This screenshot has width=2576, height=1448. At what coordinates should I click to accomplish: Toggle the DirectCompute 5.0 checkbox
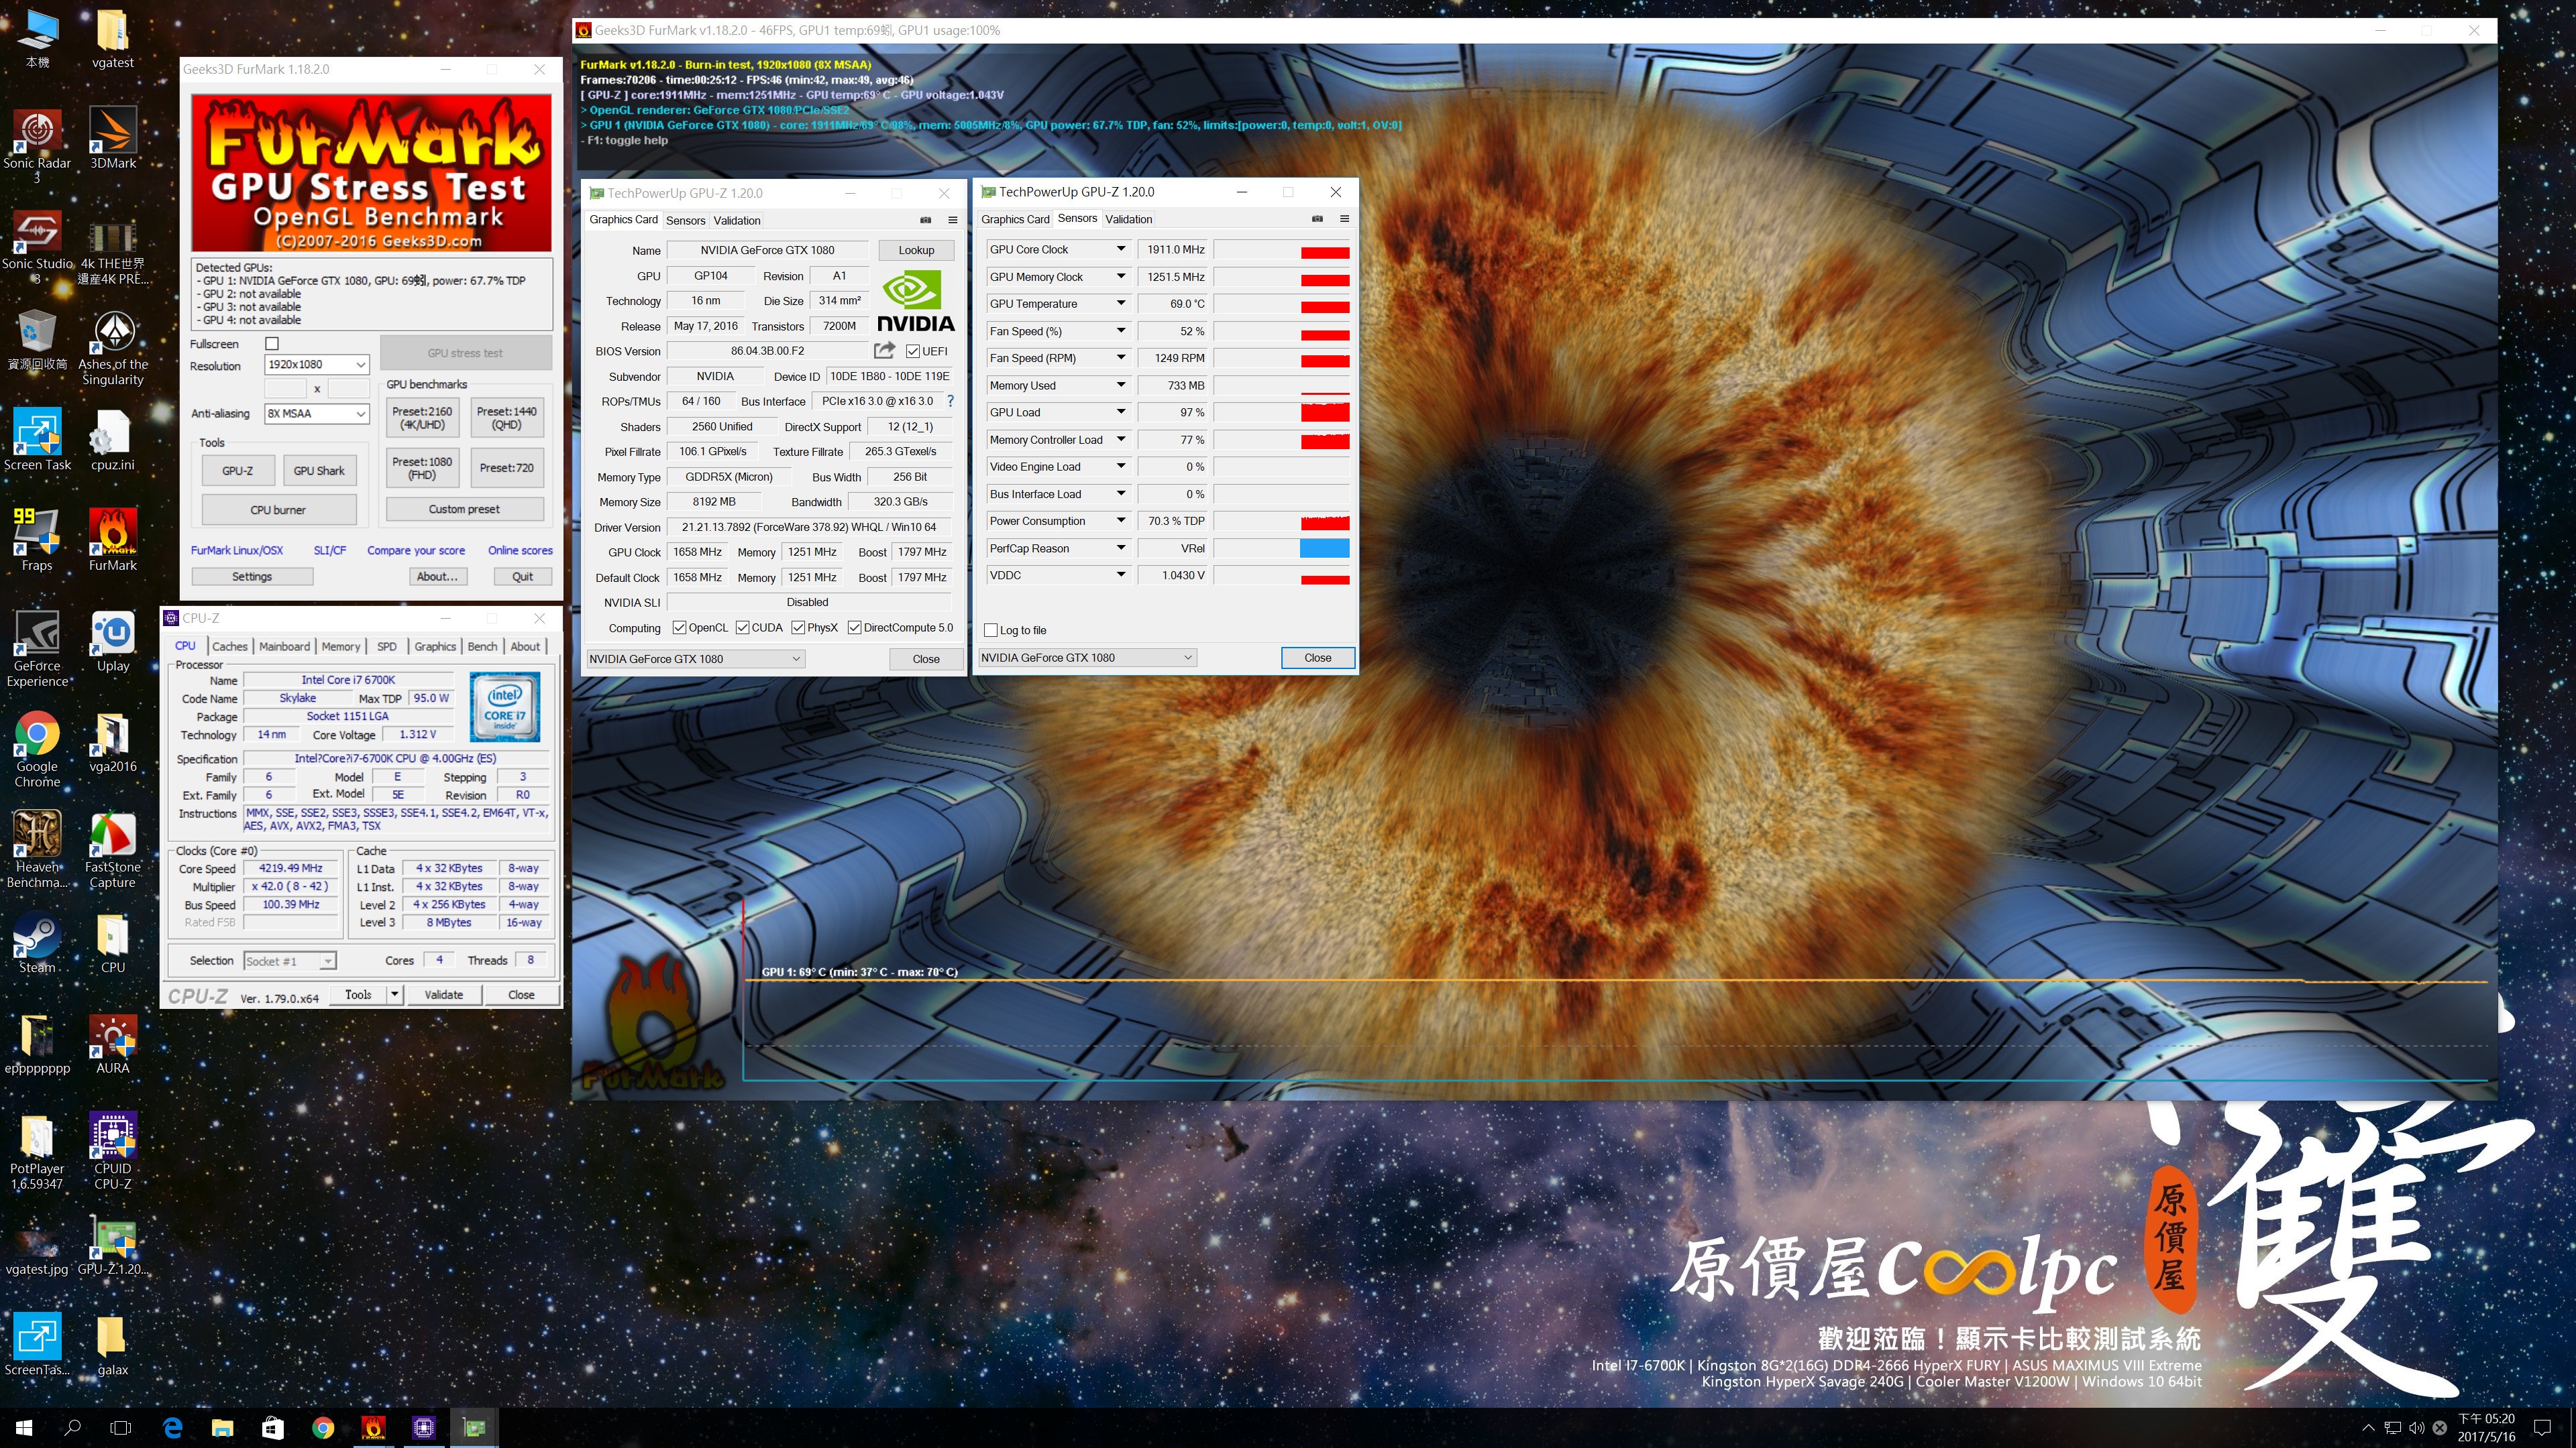coord(854,627)
